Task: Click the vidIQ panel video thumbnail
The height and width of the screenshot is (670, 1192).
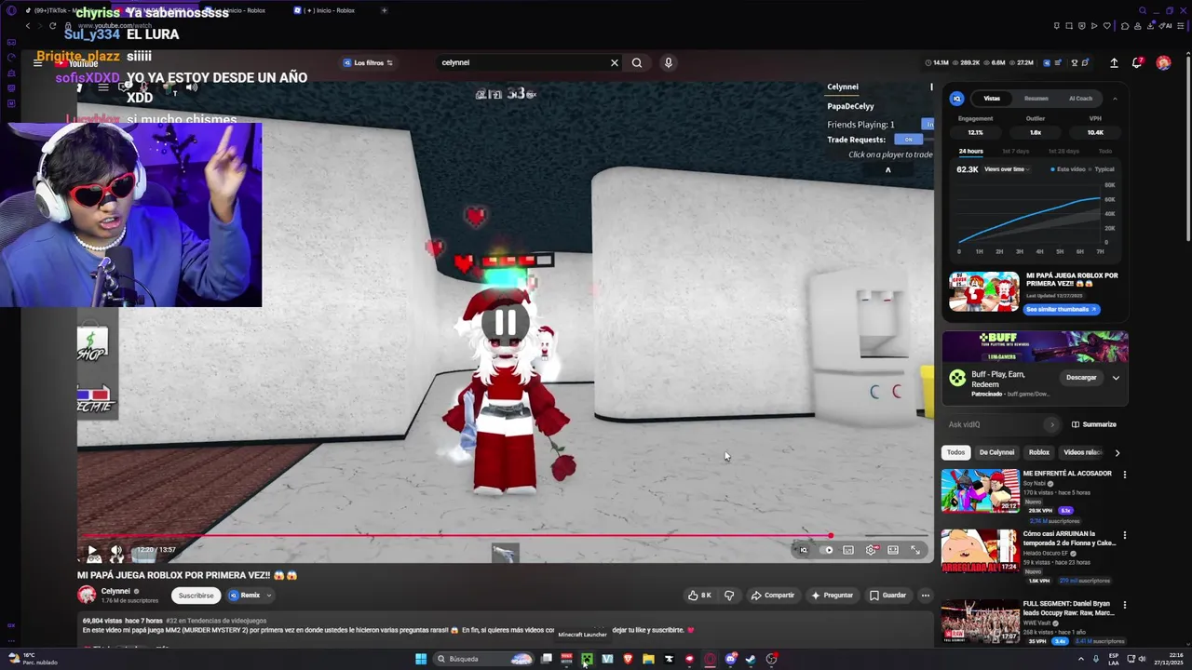Action: tap(983, 292)
